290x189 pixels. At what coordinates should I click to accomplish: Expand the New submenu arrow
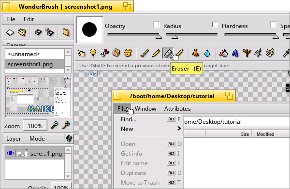179,129
